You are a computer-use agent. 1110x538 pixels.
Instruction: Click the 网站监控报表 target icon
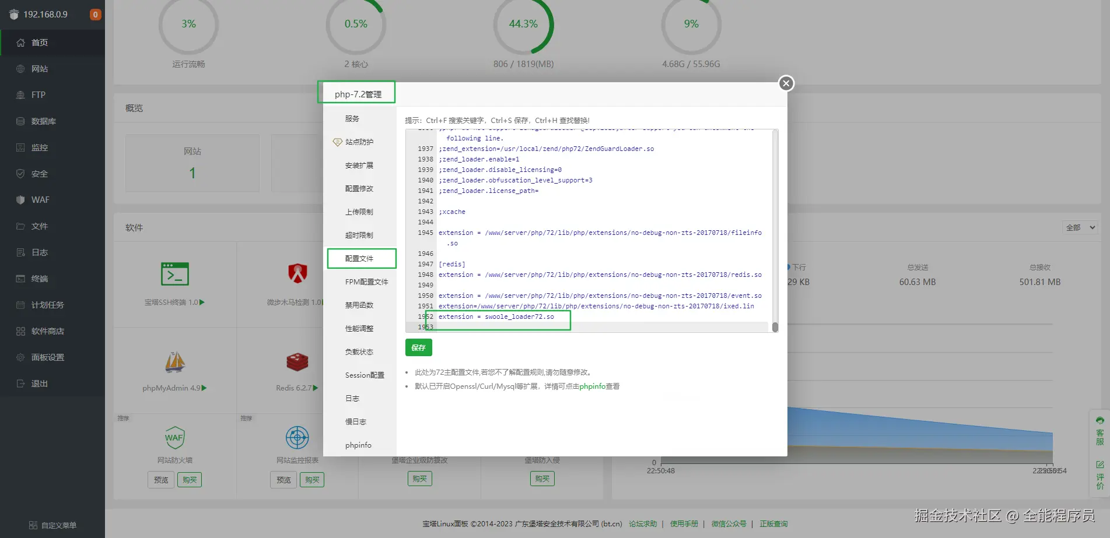297,438
